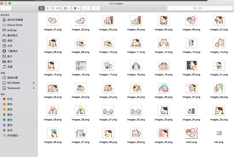Select the main.png thumbnail
The height and width of the screenshot is (157, 234).
coord(191,133)
